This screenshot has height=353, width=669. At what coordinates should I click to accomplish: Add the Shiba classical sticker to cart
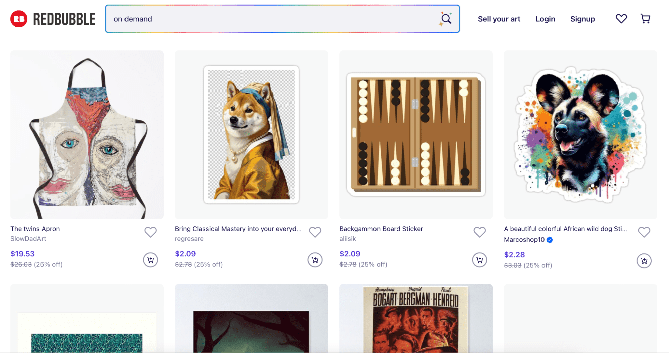(x=315, y=260)
